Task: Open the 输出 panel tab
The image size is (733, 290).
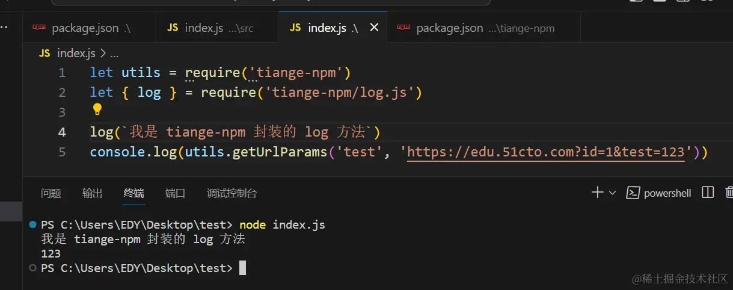Action: coord(93,193)
